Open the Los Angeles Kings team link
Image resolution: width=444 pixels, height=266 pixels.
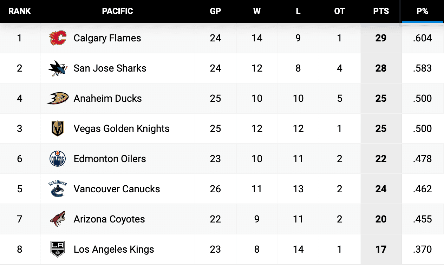tap(114, 250)
